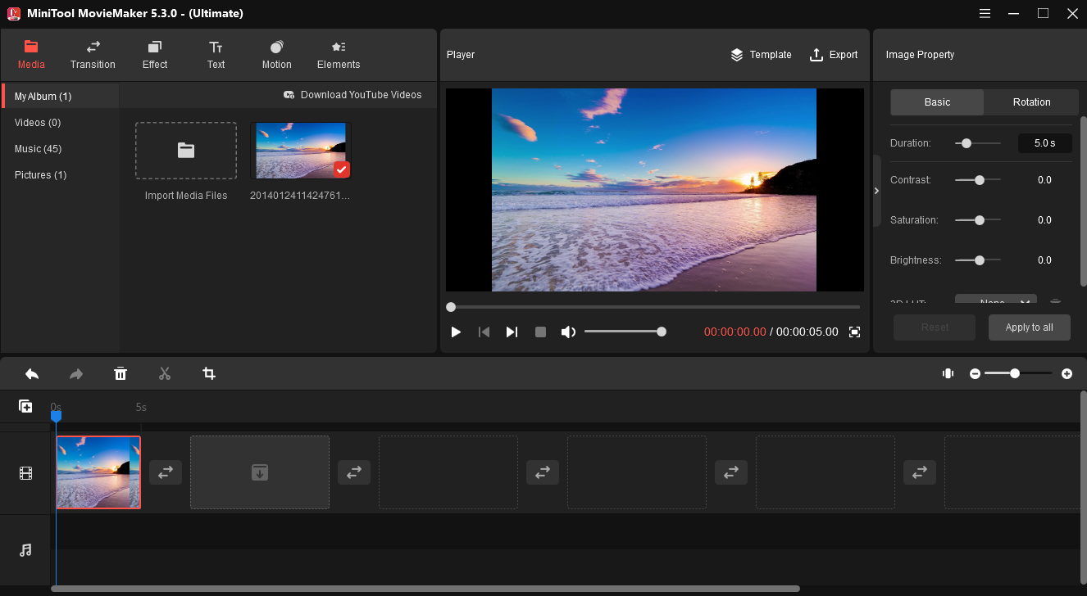Enter full screen player mode
Image resolution: width=1087 pixels, height=596 pixels.
tap(854, 332)
